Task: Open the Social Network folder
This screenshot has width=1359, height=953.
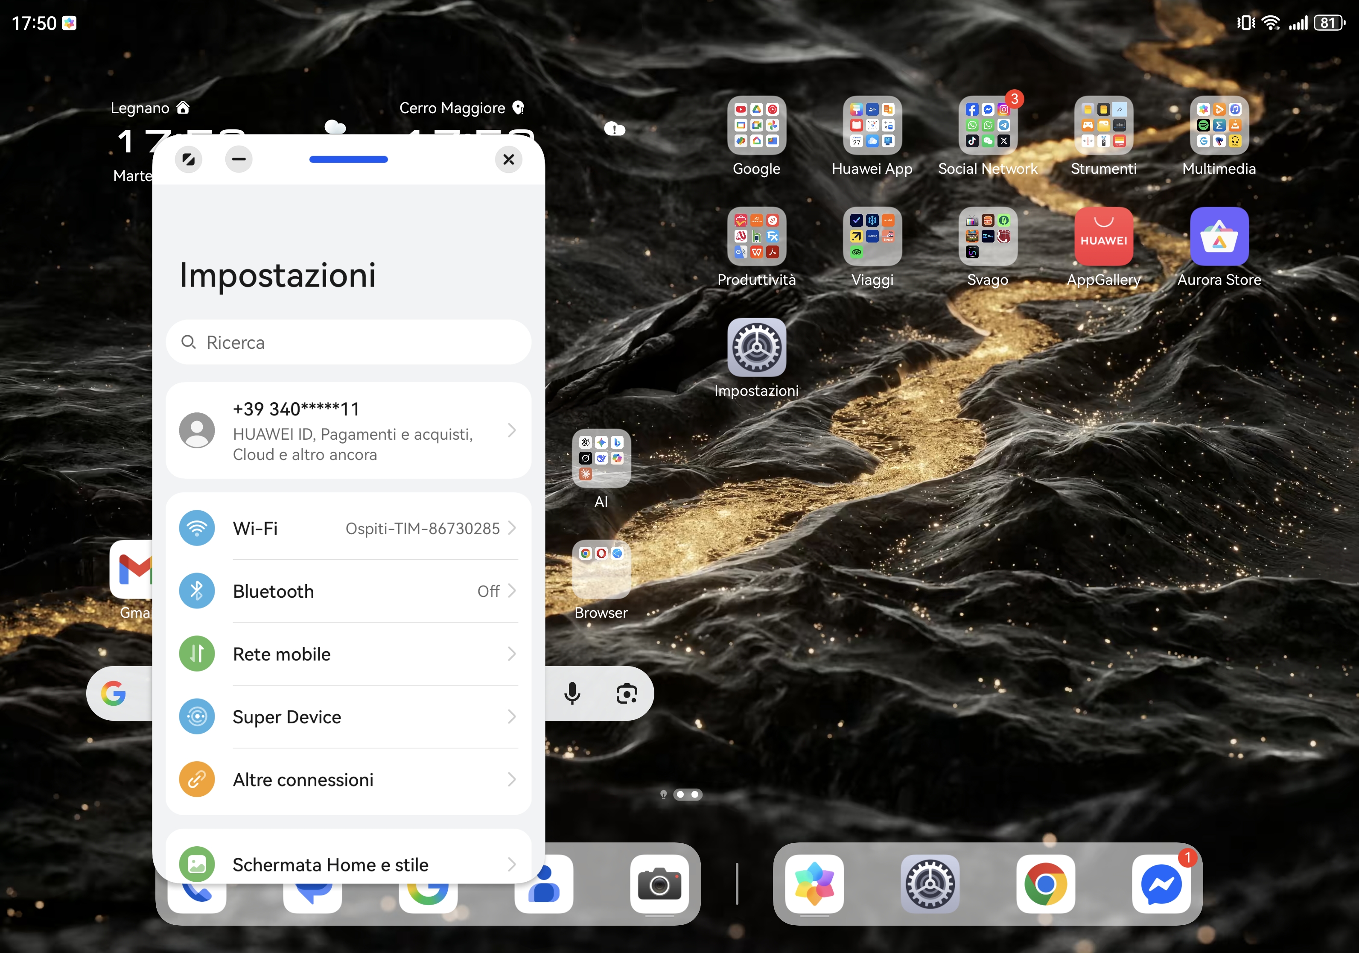Action: [987, 126]
